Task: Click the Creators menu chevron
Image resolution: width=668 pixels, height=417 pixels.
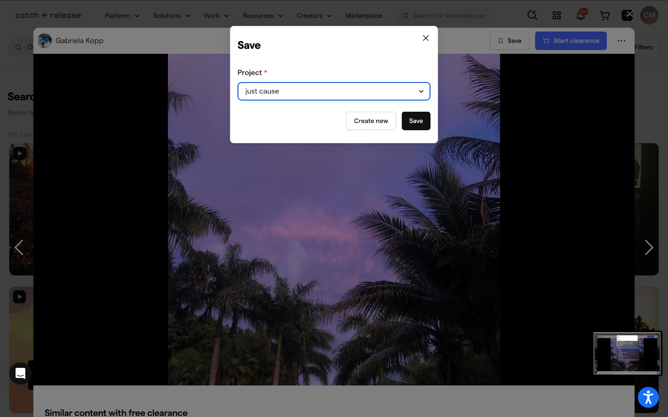Action: point(329,16)
